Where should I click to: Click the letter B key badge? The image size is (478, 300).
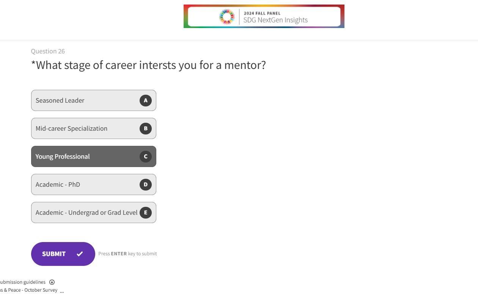pos(146,128)
